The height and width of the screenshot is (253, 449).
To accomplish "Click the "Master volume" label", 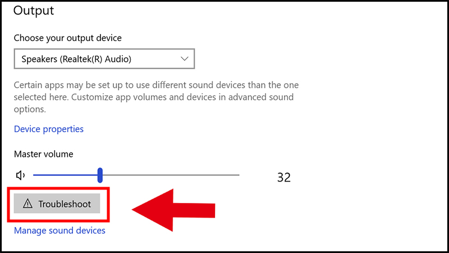I will pos(44,154).
